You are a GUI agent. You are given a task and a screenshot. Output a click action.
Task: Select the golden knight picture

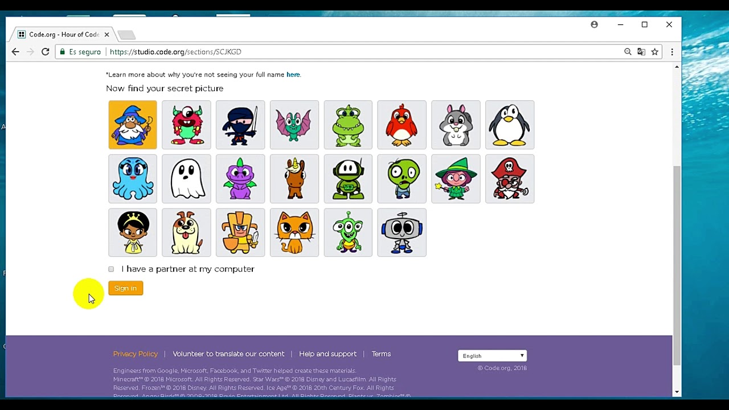[240, 232]
